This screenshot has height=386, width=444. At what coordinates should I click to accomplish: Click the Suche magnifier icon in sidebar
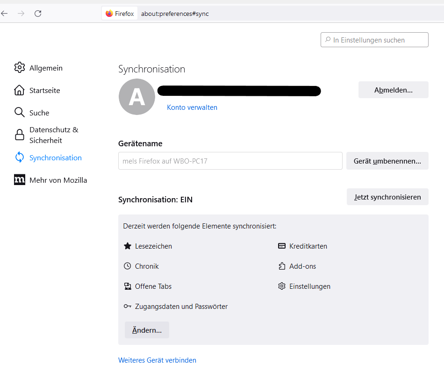click(x=19, y=113)
